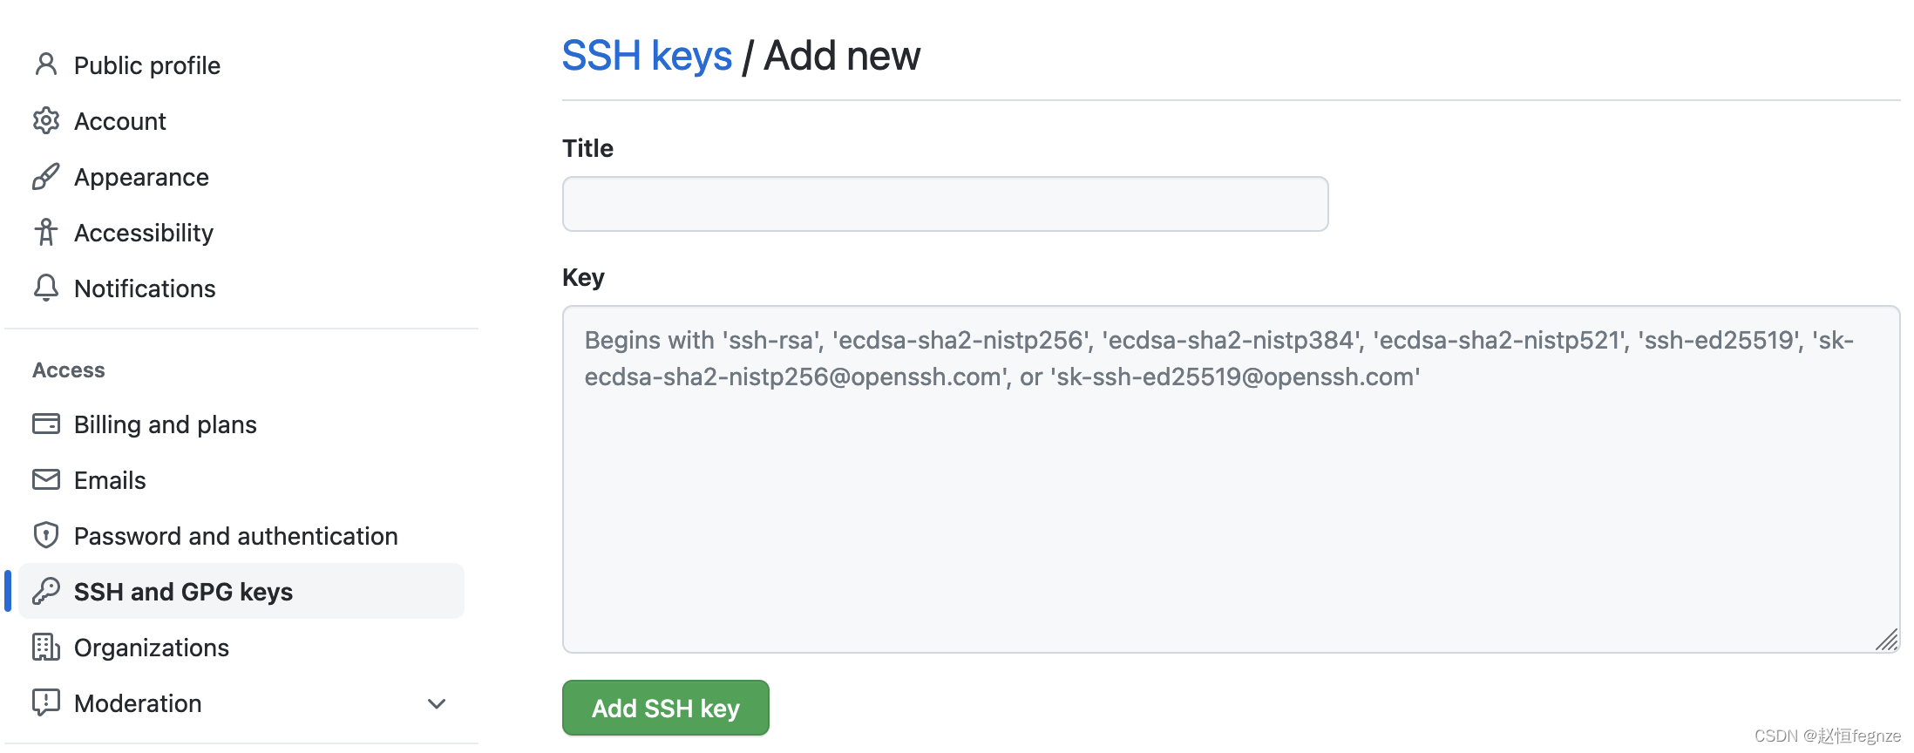The height and width of the screenshot is (753, 1914).
Task: Select Emails from the Access list
Action: (110, 479)
